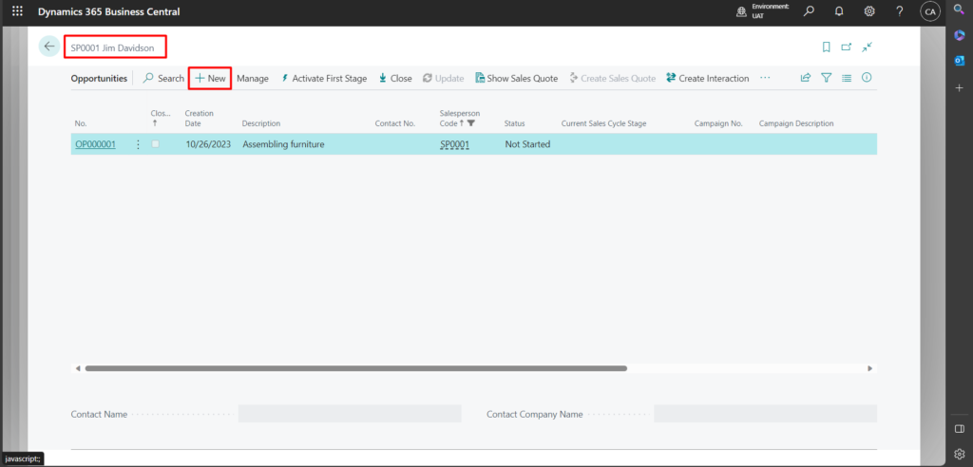Open the notifications bell
Image resolution: width=973 pixels, height=467 pixels.
tap(839, 11)
